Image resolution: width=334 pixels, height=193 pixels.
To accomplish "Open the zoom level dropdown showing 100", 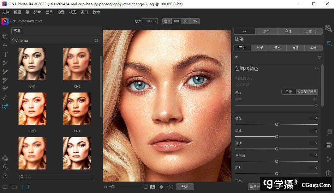I will tap(150, 21).
